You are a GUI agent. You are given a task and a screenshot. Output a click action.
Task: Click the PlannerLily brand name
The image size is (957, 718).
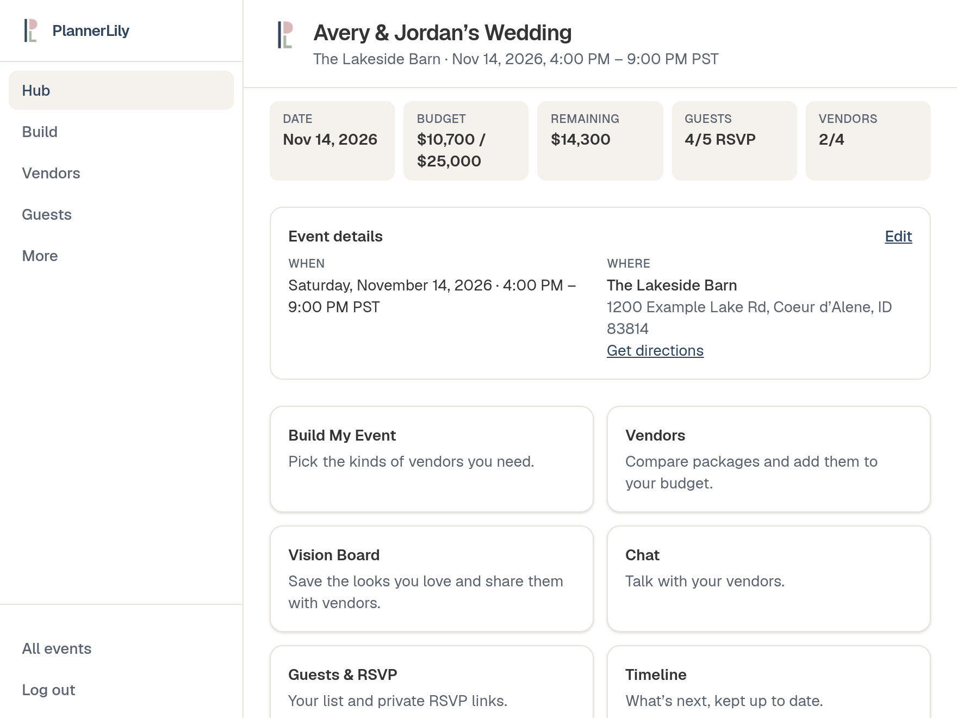point(91,30)
